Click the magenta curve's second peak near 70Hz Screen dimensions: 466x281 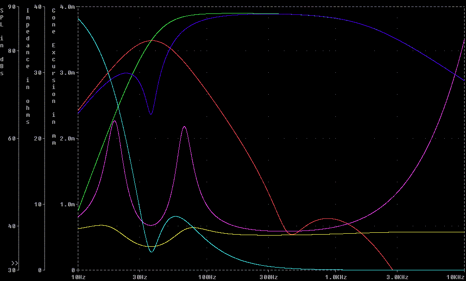pyautogui.click(x=184, y=127)
